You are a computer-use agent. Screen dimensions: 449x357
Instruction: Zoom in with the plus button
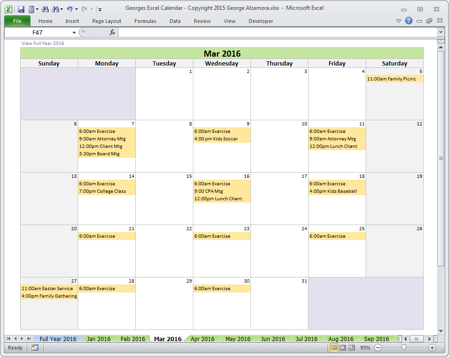432,348
